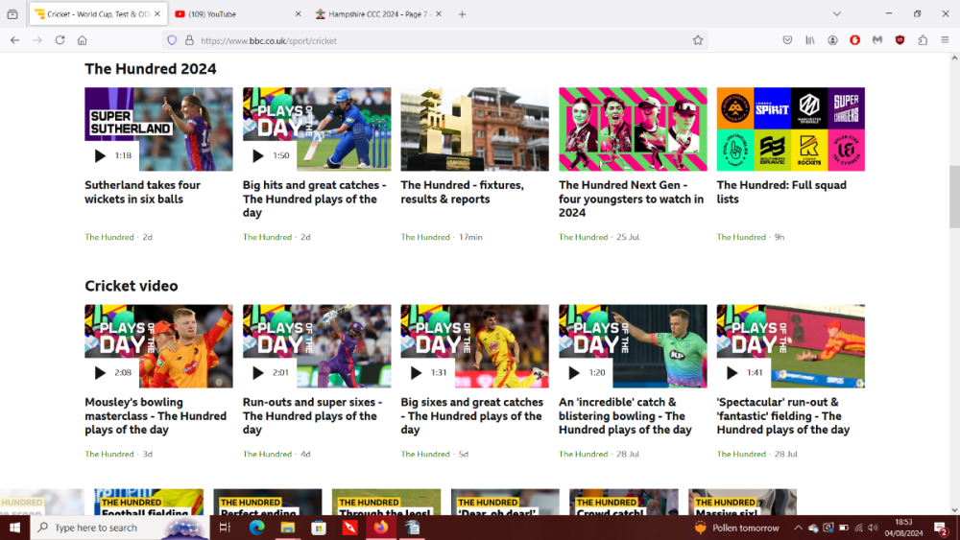Open Microsoft Edge from the taskbar
The image size is (960, 540).
pos(256,528)
